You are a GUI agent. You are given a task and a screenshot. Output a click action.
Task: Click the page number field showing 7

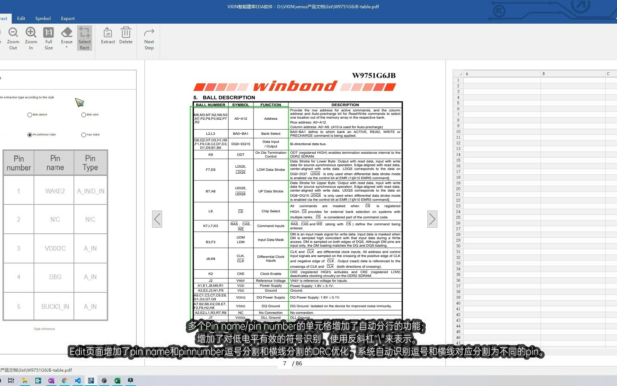[285, 363]
